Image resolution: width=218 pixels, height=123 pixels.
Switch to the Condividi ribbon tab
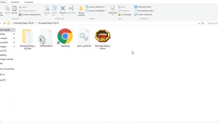click(15, 2)
